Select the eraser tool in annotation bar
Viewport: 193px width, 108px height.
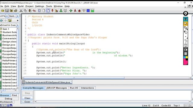(x=186, y=32)
